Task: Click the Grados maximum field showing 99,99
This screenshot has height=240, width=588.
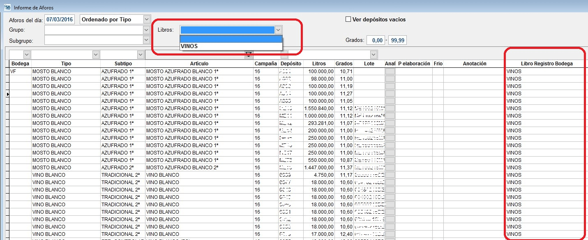Action: 397,40
